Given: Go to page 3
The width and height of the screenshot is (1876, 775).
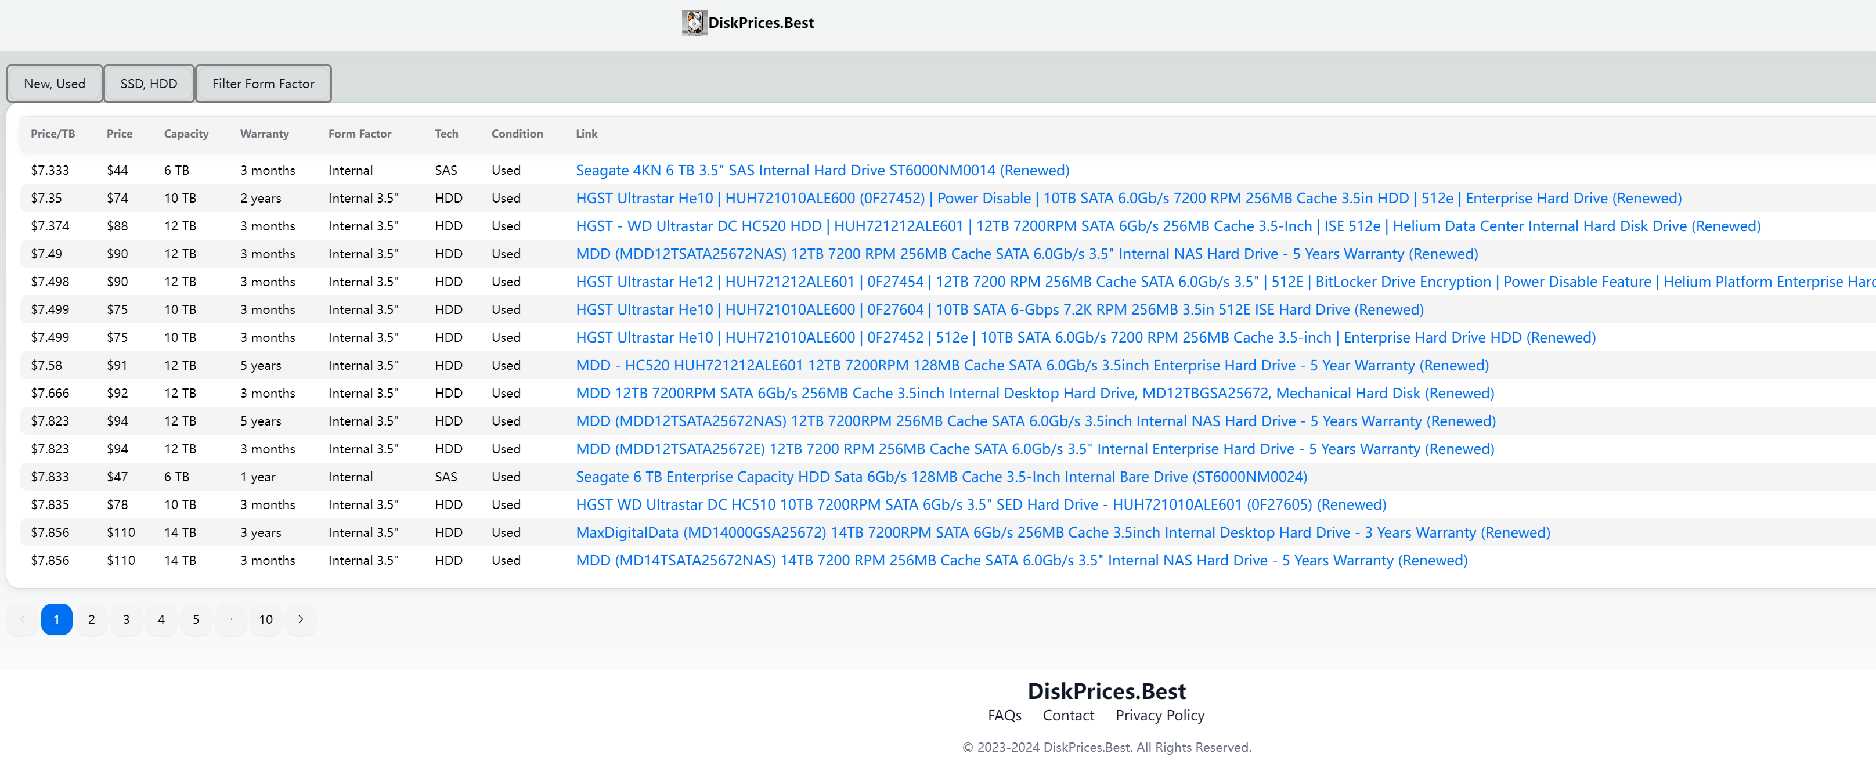Looking at the screenshot, I should point(127,619).
